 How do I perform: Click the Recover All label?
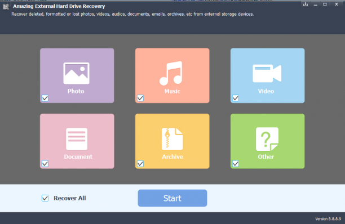coord(70,198)
